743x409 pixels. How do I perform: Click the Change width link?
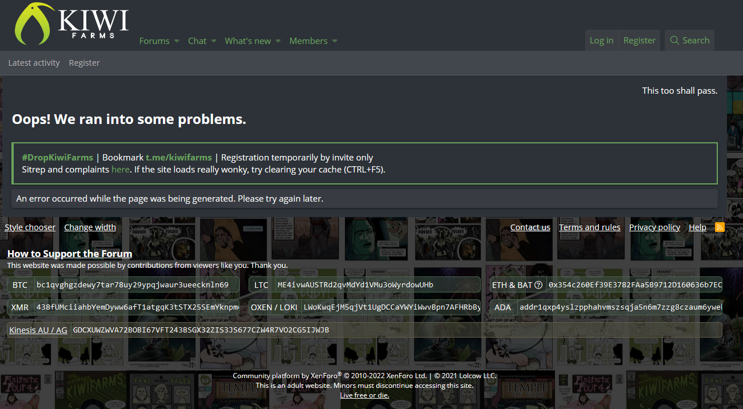90,227
